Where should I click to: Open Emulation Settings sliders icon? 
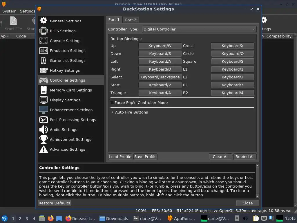pos(44,51)
